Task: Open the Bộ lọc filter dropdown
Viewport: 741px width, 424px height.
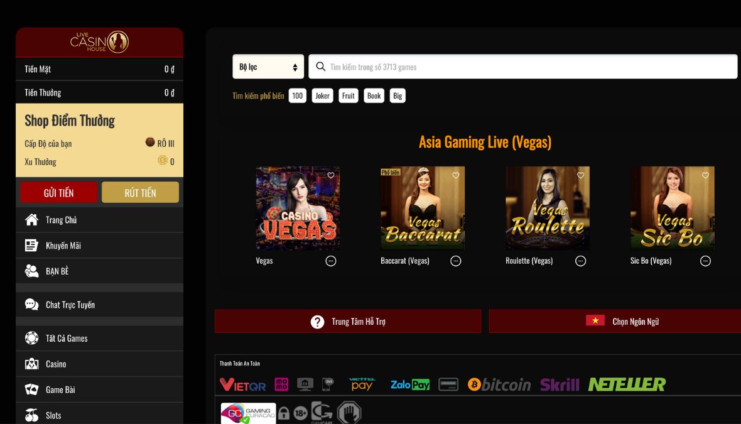Action: [268, 66]
